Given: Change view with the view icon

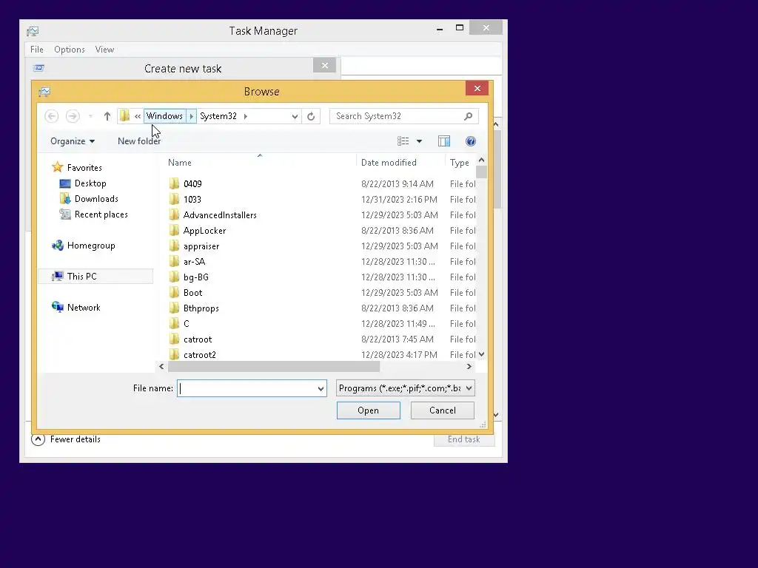Looking at the screenshot, I should click(403, 141).
